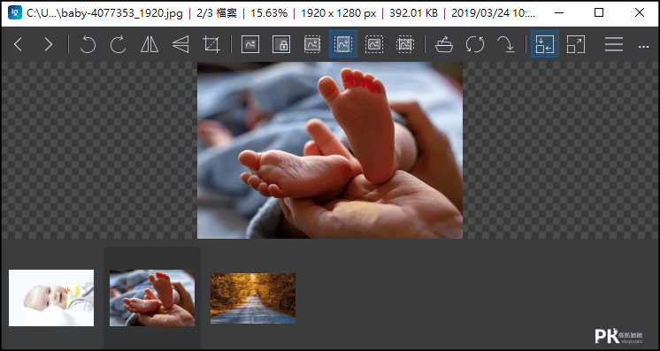Enable Auto zoom mode

coord(250,44)
